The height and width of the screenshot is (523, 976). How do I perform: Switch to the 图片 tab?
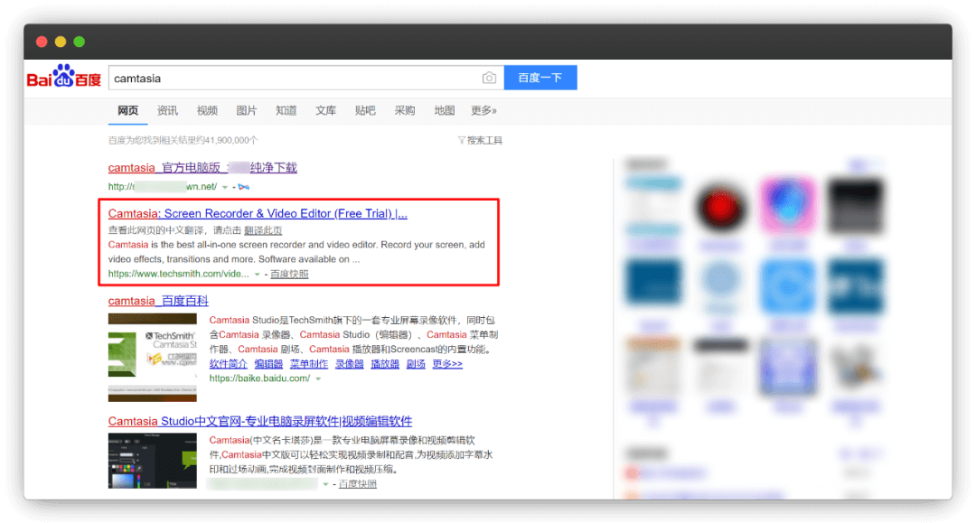click(x=247, y=111)
